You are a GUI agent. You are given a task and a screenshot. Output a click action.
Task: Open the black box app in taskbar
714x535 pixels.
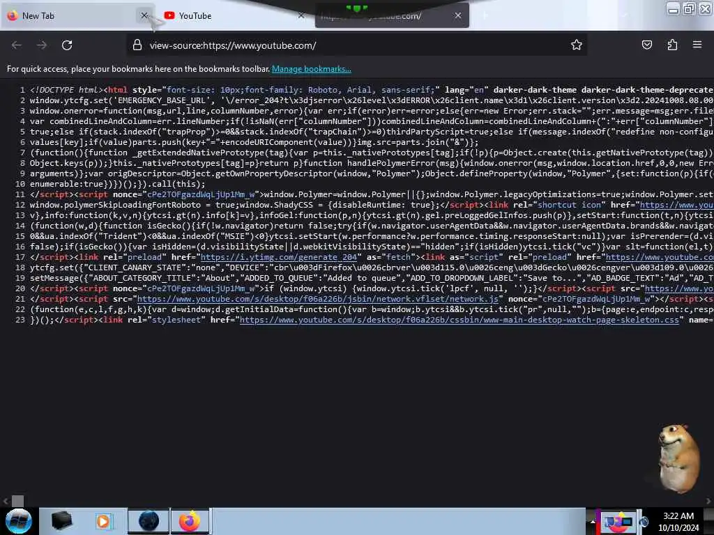click(x=61, y=521)
